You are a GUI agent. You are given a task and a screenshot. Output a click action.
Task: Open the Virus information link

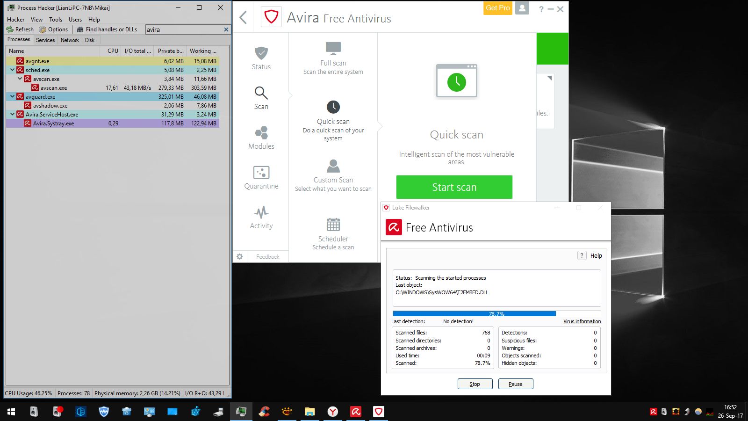[x=582, y=321]
